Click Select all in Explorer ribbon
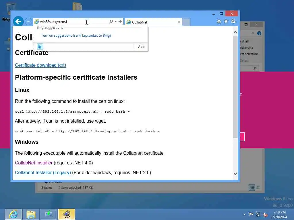This screenshot has width=294, height=220. click(x=244, y=41)
